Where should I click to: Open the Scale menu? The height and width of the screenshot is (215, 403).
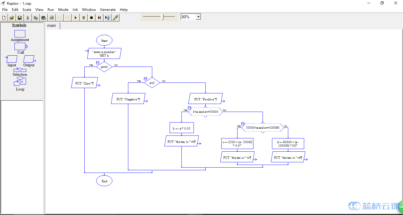[27, 9]
